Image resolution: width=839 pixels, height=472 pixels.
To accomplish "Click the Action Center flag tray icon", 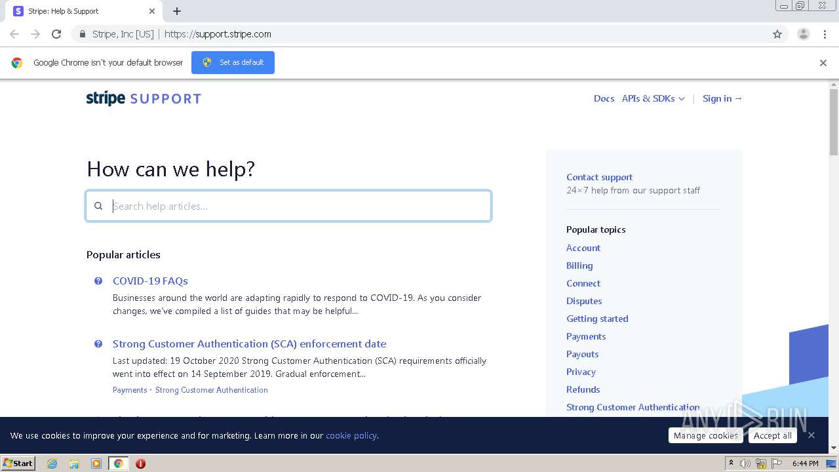I will click(x=776, y=463).
